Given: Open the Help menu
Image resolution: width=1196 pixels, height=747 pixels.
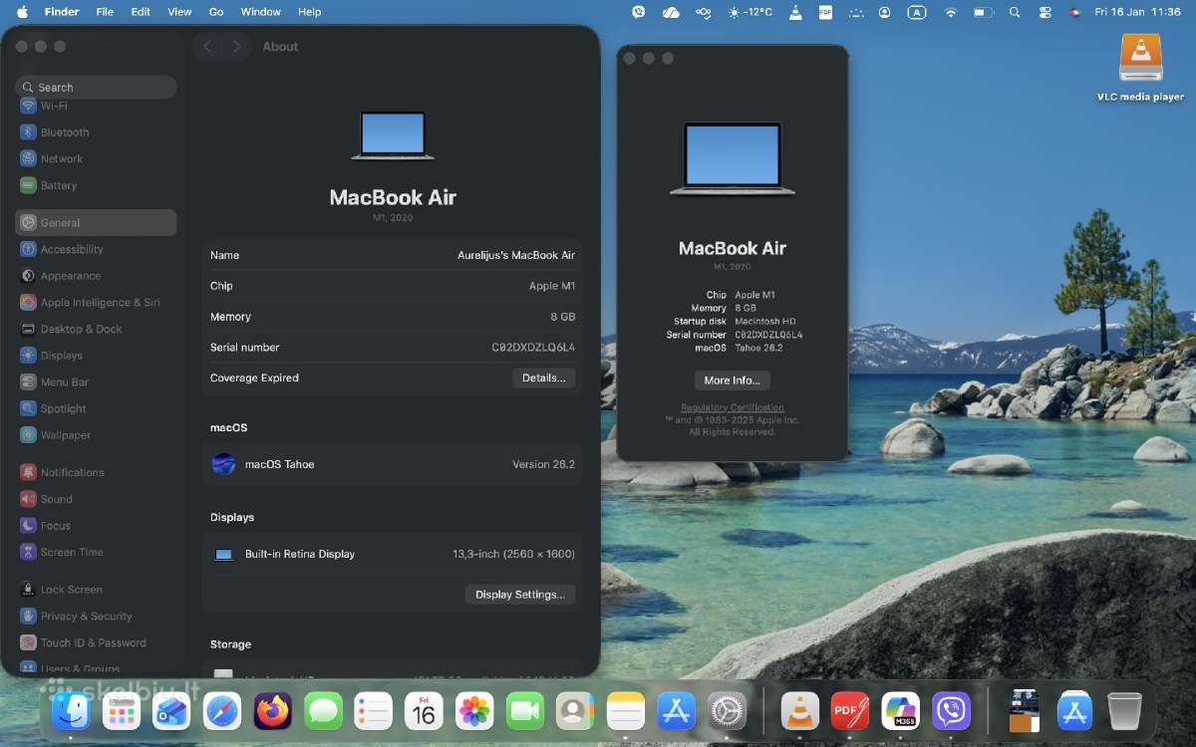Looking at the screenshot, I should tap(310, 12).
